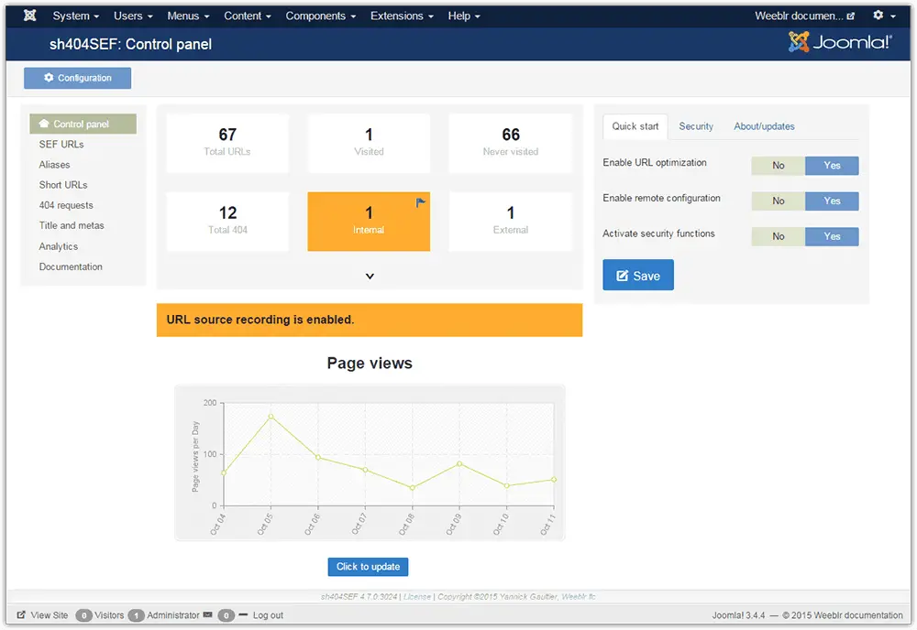Open Aliases in the sidebar
Viewport: 917px width, 630px height.
(x=54, y=165)
